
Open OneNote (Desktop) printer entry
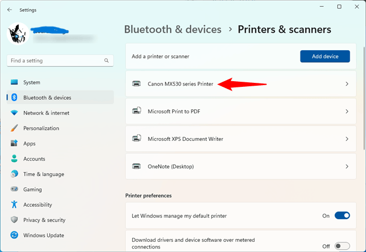[241, 166]
